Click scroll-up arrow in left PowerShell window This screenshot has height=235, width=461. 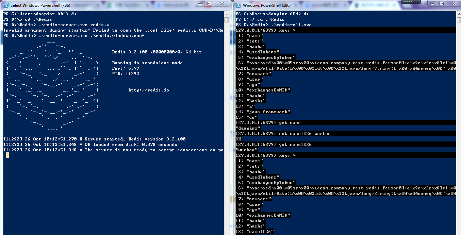coord(227,14)
